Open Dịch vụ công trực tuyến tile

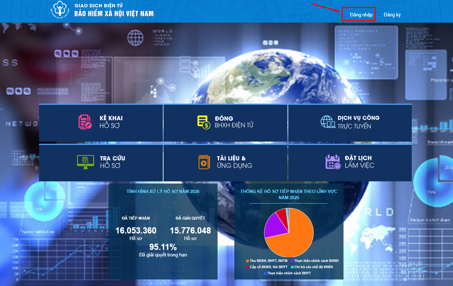350,123
